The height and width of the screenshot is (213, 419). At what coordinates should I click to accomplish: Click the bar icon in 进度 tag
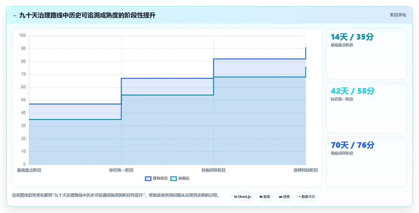coord(280,197)
